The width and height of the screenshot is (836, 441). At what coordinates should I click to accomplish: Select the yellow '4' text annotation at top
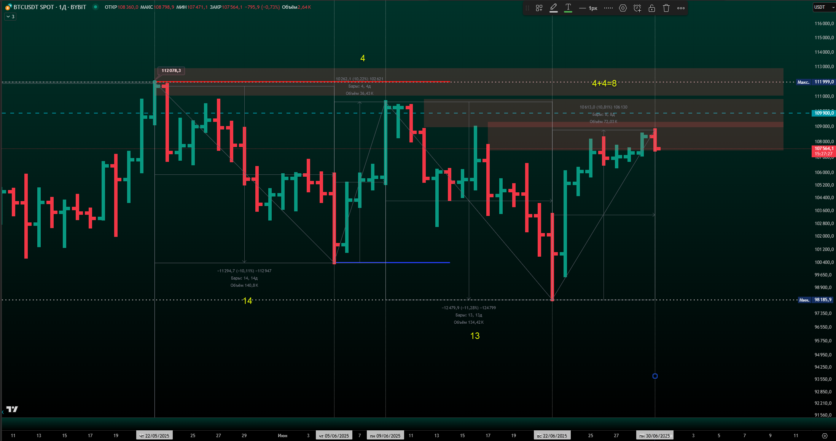(363, 58)
